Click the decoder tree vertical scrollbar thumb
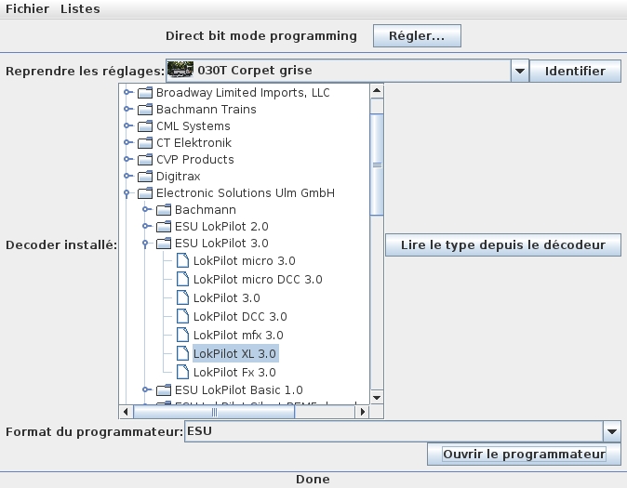Viewport: 627px width, 488px height. tap(377, 165)
